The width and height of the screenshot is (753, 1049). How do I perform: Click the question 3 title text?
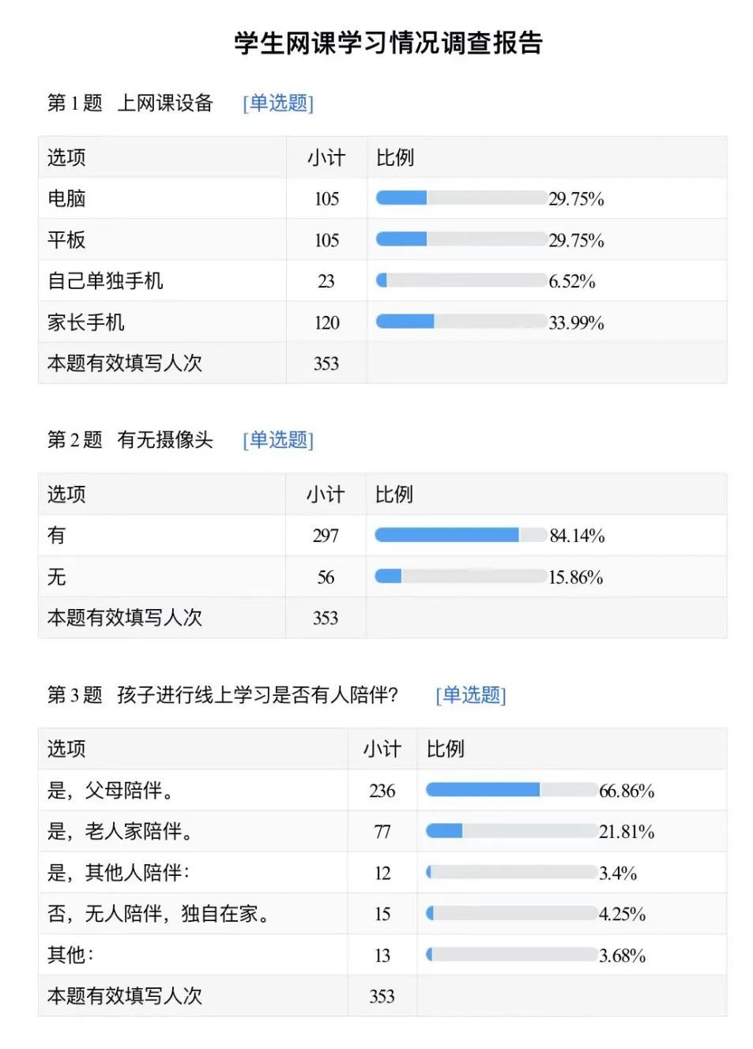point(258,695)
